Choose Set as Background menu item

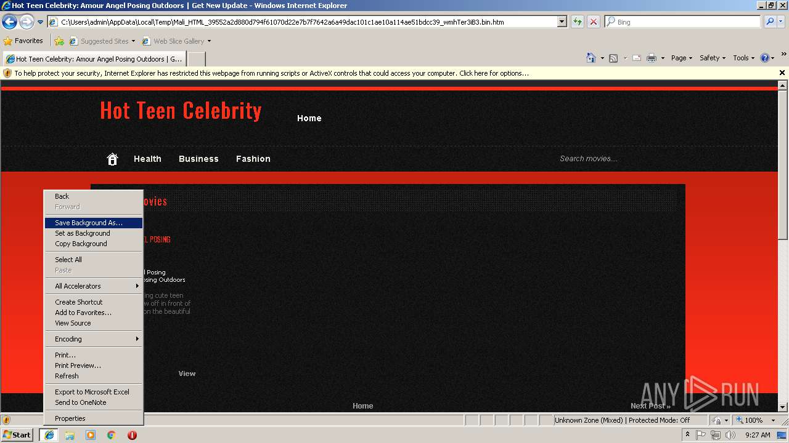(x=94, y=233)
